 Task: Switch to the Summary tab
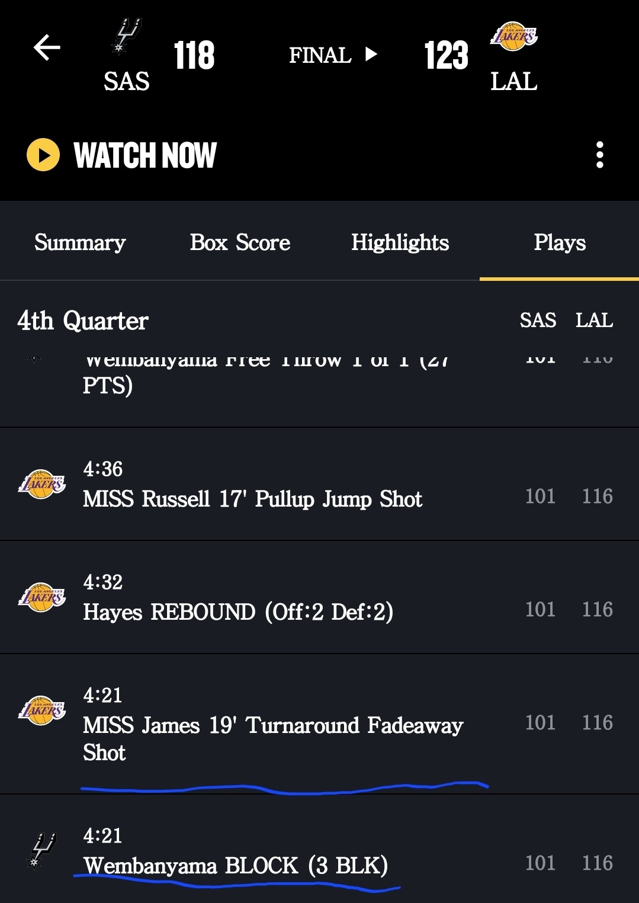click(x=80, y=243)
